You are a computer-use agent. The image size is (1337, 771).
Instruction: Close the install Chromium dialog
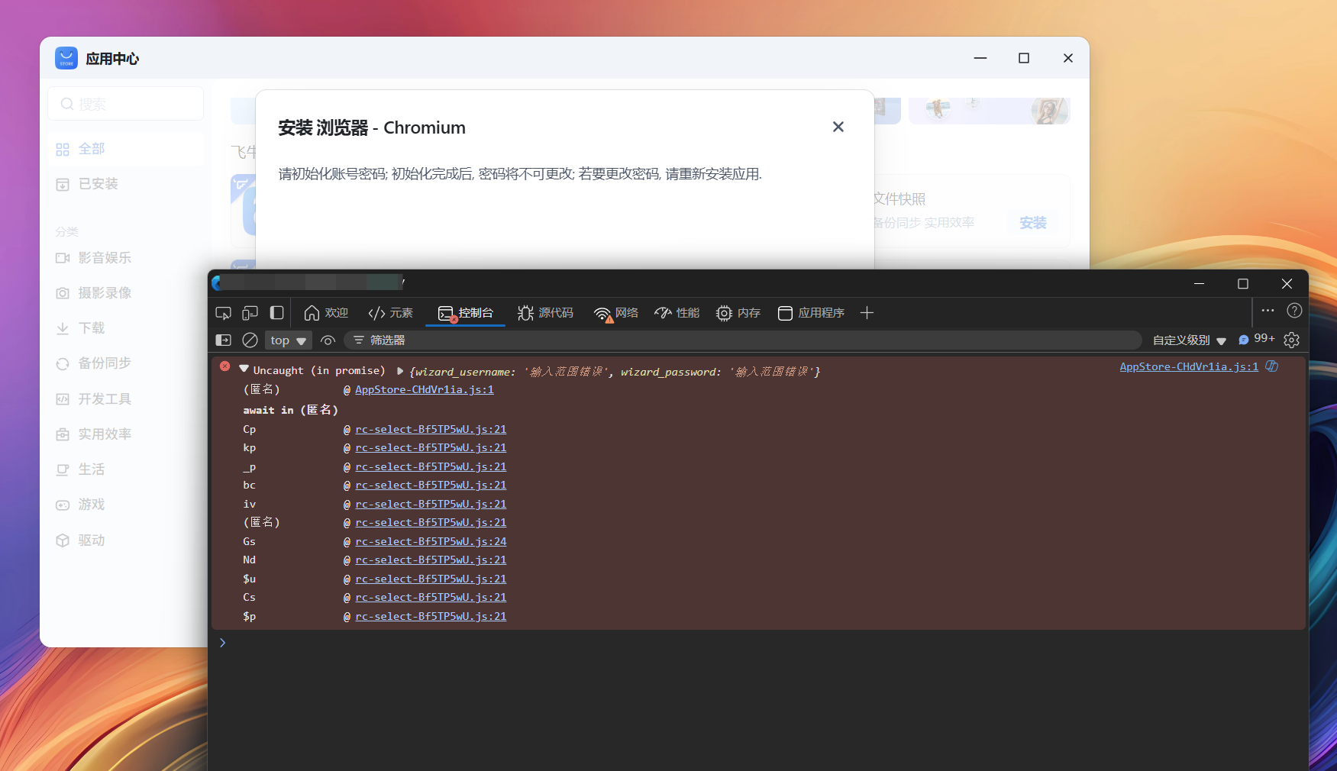pyautogui.click(x=838, y=127)
